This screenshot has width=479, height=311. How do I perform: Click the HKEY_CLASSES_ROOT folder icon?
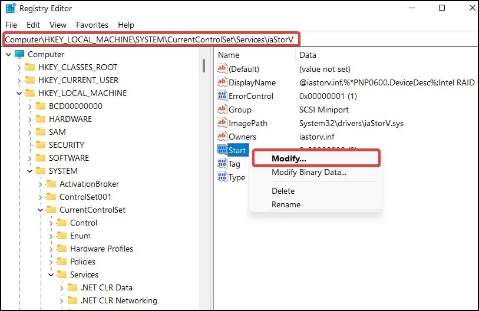click(x=30, y=67)
